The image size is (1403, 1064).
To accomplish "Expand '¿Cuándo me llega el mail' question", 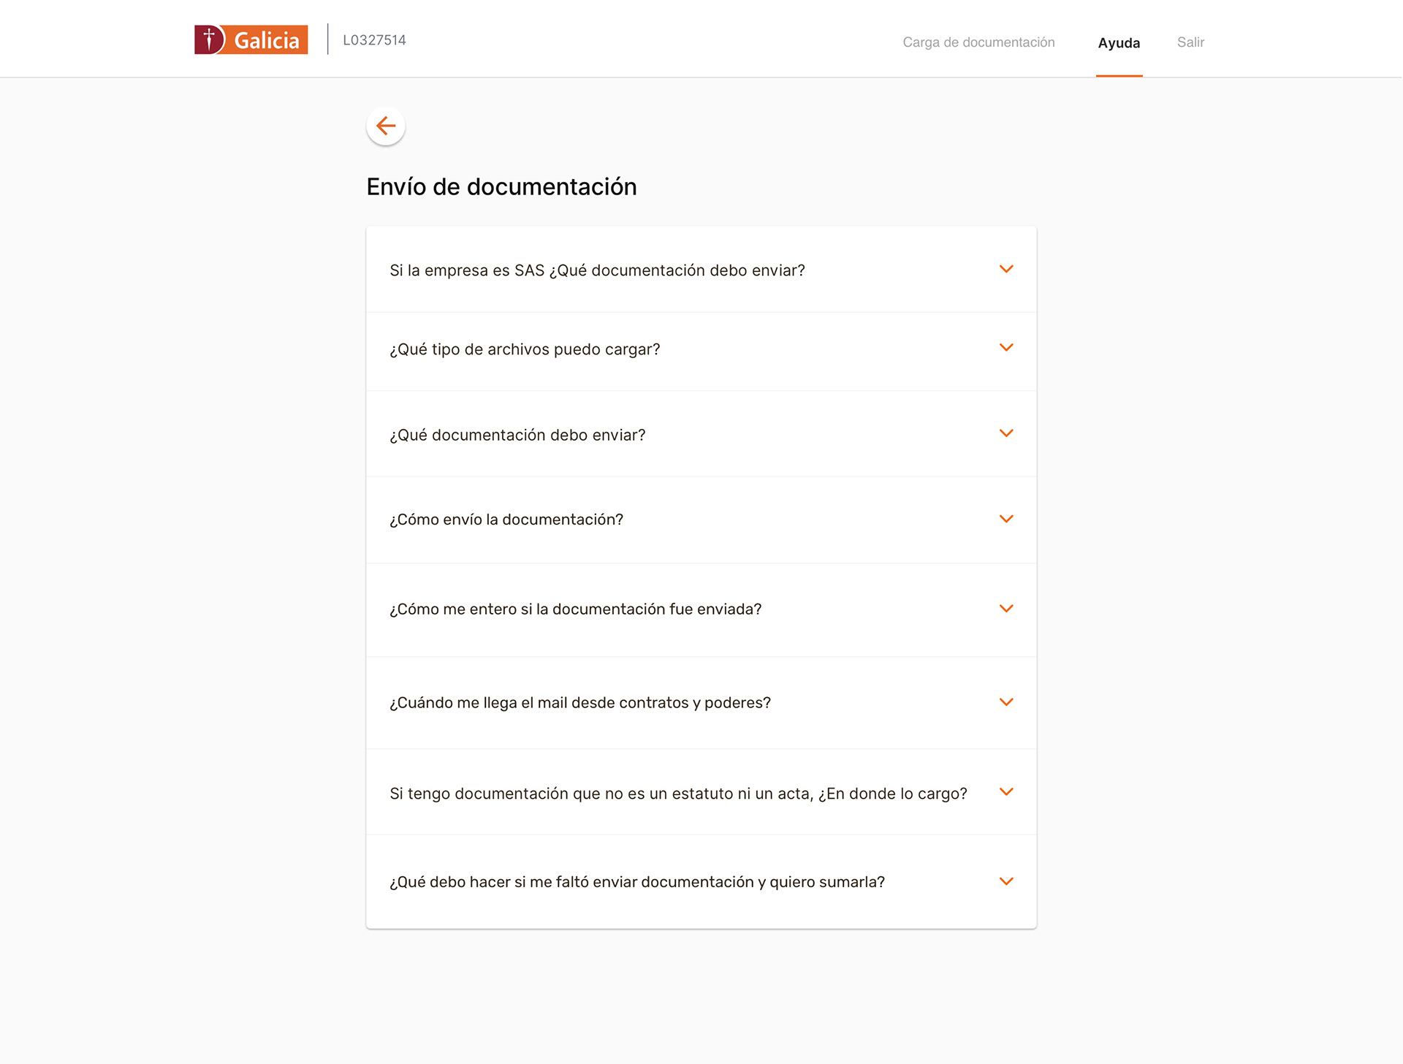I will [701, 703].
